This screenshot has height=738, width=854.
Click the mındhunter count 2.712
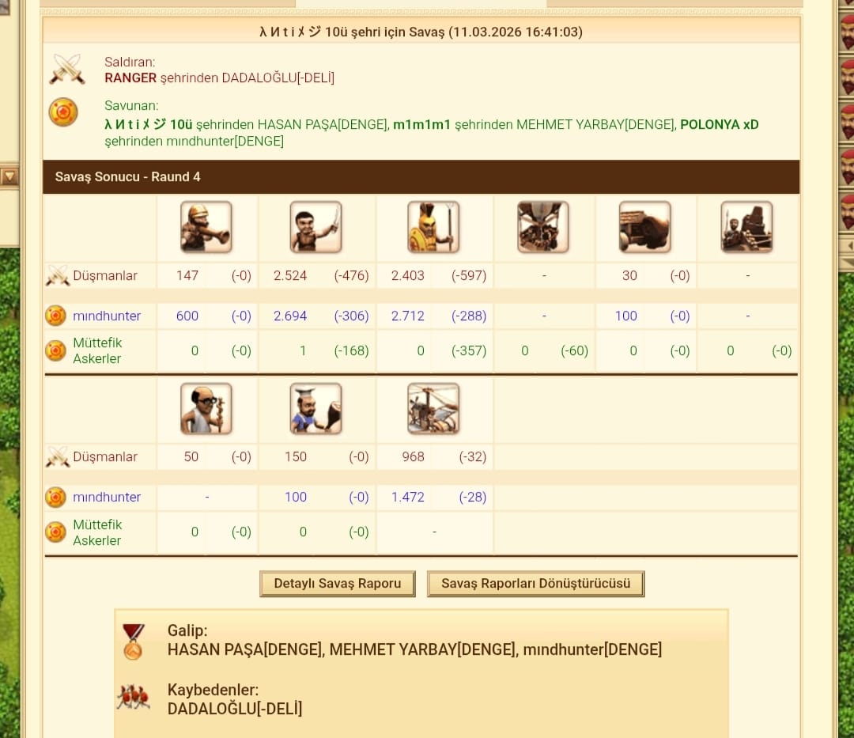pos(408,316)
